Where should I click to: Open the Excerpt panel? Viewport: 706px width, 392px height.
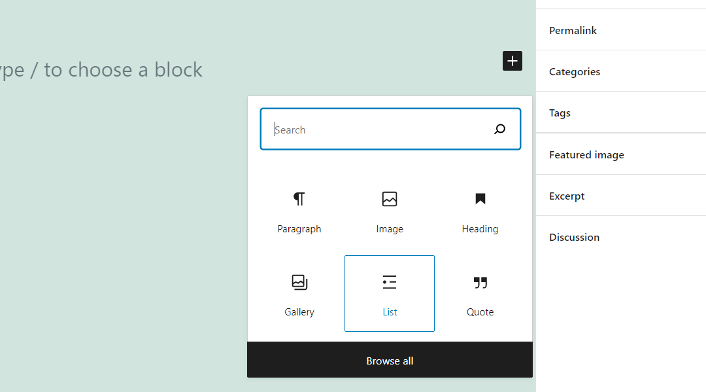[x=567, y=196]
